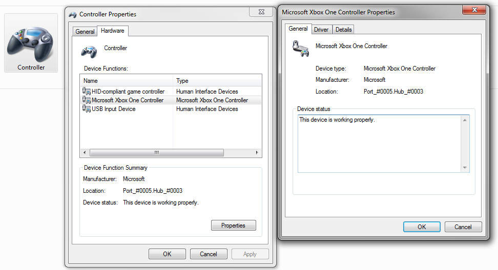Select the Hardware tab

[x=112, y=31]
